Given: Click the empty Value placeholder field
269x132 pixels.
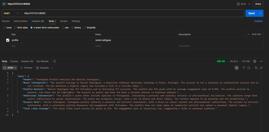Looking at the screenshot, I should pos(136,46).
